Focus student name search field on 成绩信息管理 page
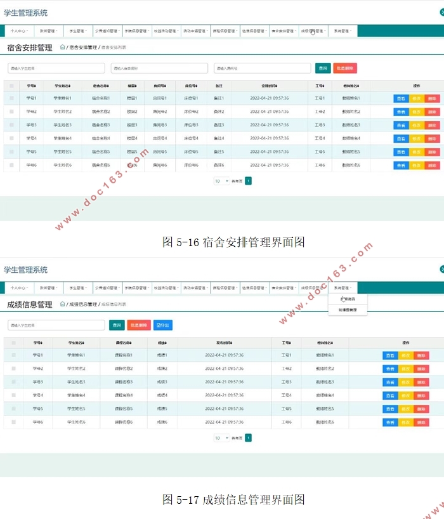 pos(56,325)
